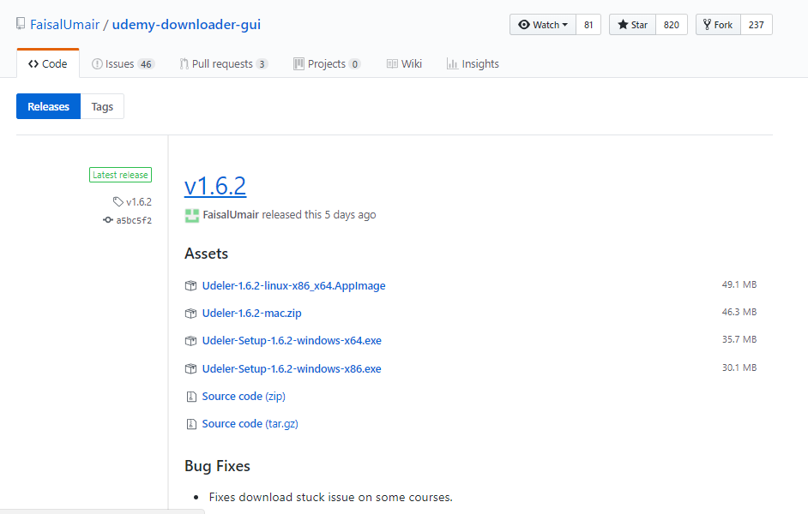Open the Projects tab
The image size is (808, 514).
[x=327, y=63]
